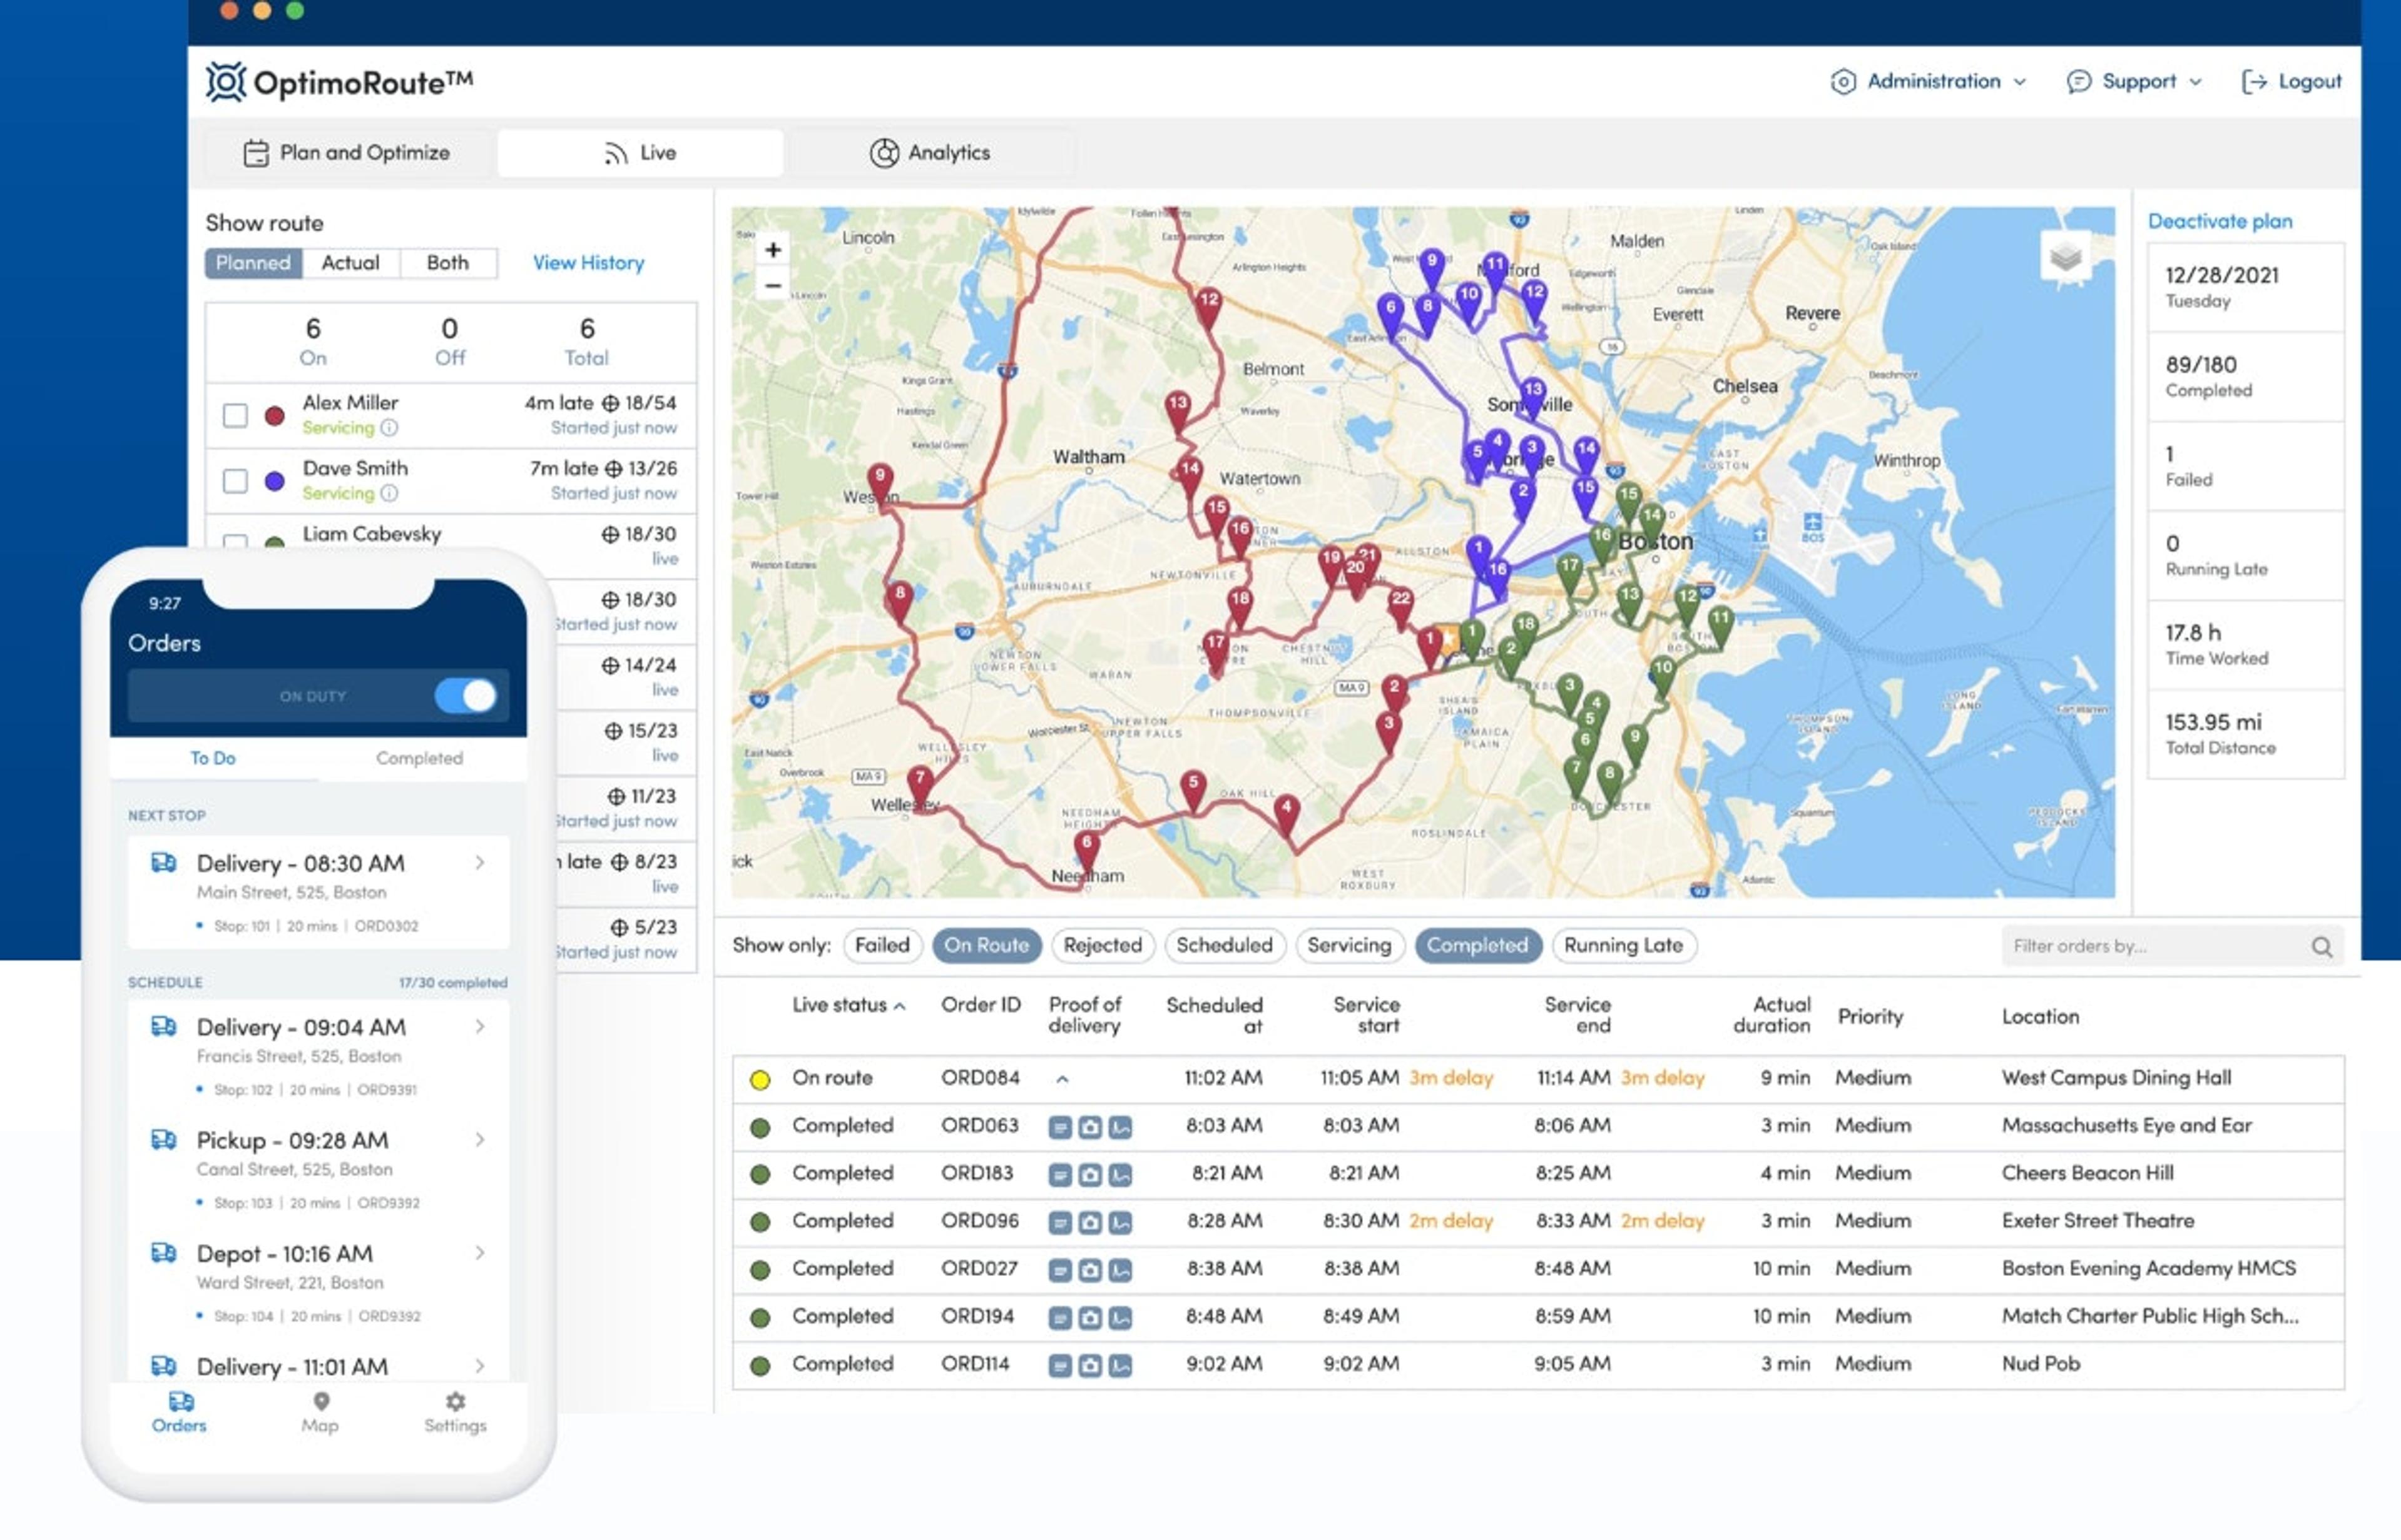The image size is (2401, 1540).
Task: Click the View History link
Action: [x=588, y=263]
